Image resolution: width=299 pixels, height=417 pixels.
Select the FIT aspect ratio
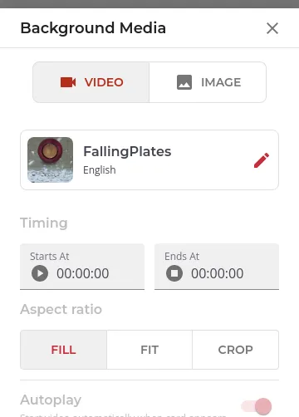click(x=149, y=350)
